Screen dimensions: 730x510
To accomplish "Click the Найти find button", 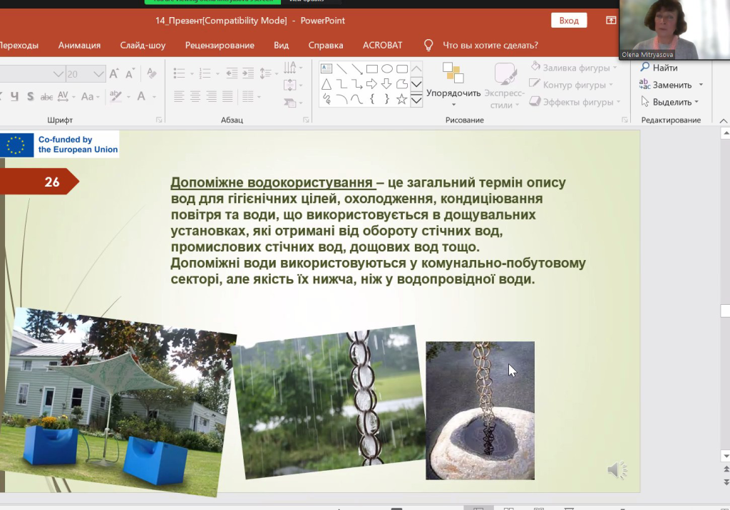I will click(x=659, y=68).
